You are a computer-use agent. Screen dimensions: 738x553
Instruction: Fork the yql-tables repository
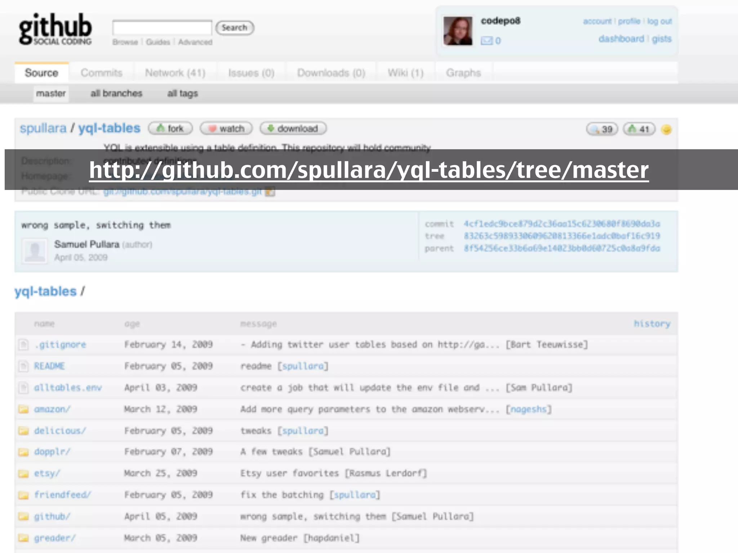pos(170,129)
